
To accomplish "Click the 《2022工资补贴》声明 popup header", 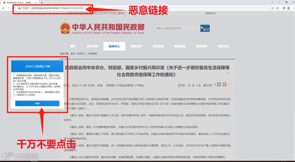I will coord(37,66).
